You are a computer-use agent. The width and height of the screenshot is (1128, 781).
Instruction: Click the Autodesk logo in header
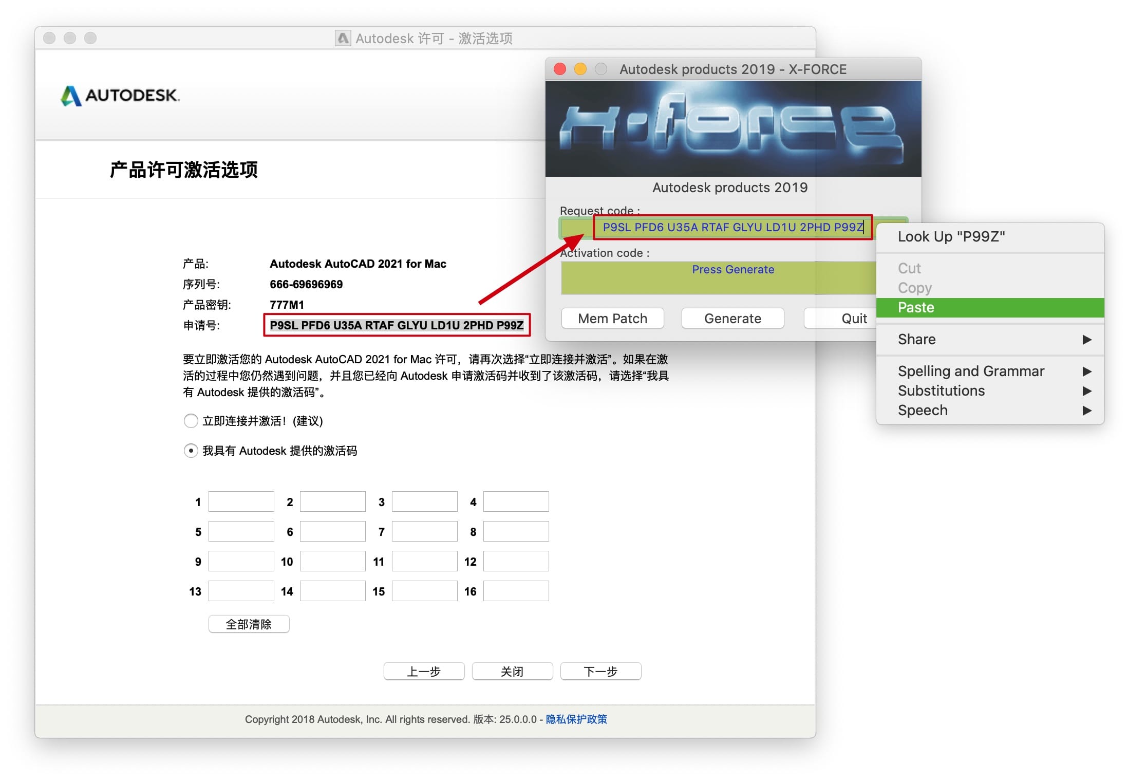click(120, 96)
